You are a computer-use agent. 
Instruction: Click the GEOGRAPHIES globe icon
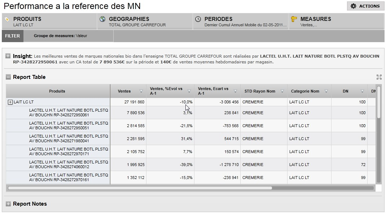click(103, 19)
